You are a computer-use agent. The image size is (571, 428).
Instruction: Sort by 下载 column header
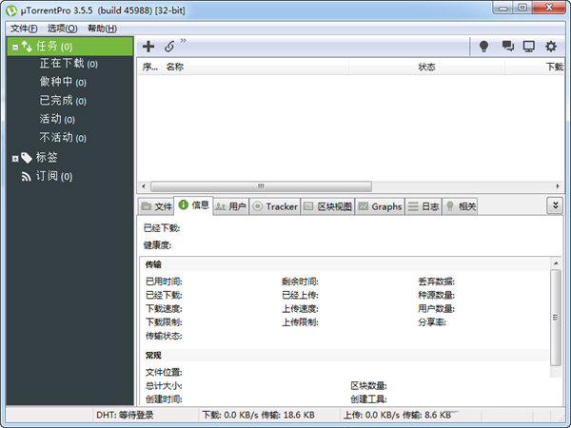(x=535, y=67)
